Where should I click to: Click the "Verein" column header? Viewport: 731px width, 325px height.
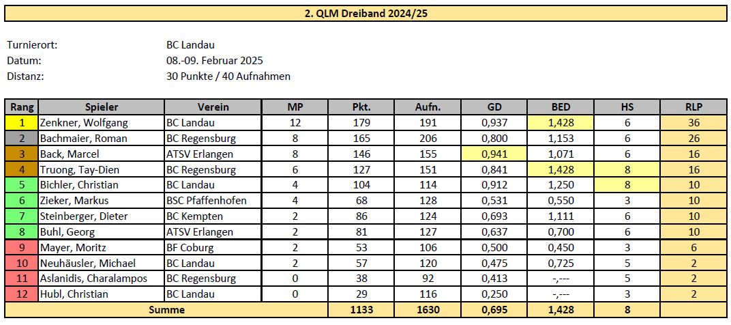pyautogui.click(x=213, y=107)
